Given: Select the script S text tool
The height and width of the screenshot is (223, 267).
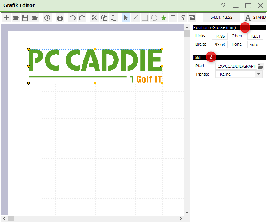Looking at the screenshot, I should (182, 18).
